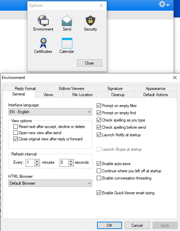Toggle Continue where you left off at startup
The height and width of the screenshot is (231, 180).
click(x=99, y=171)
